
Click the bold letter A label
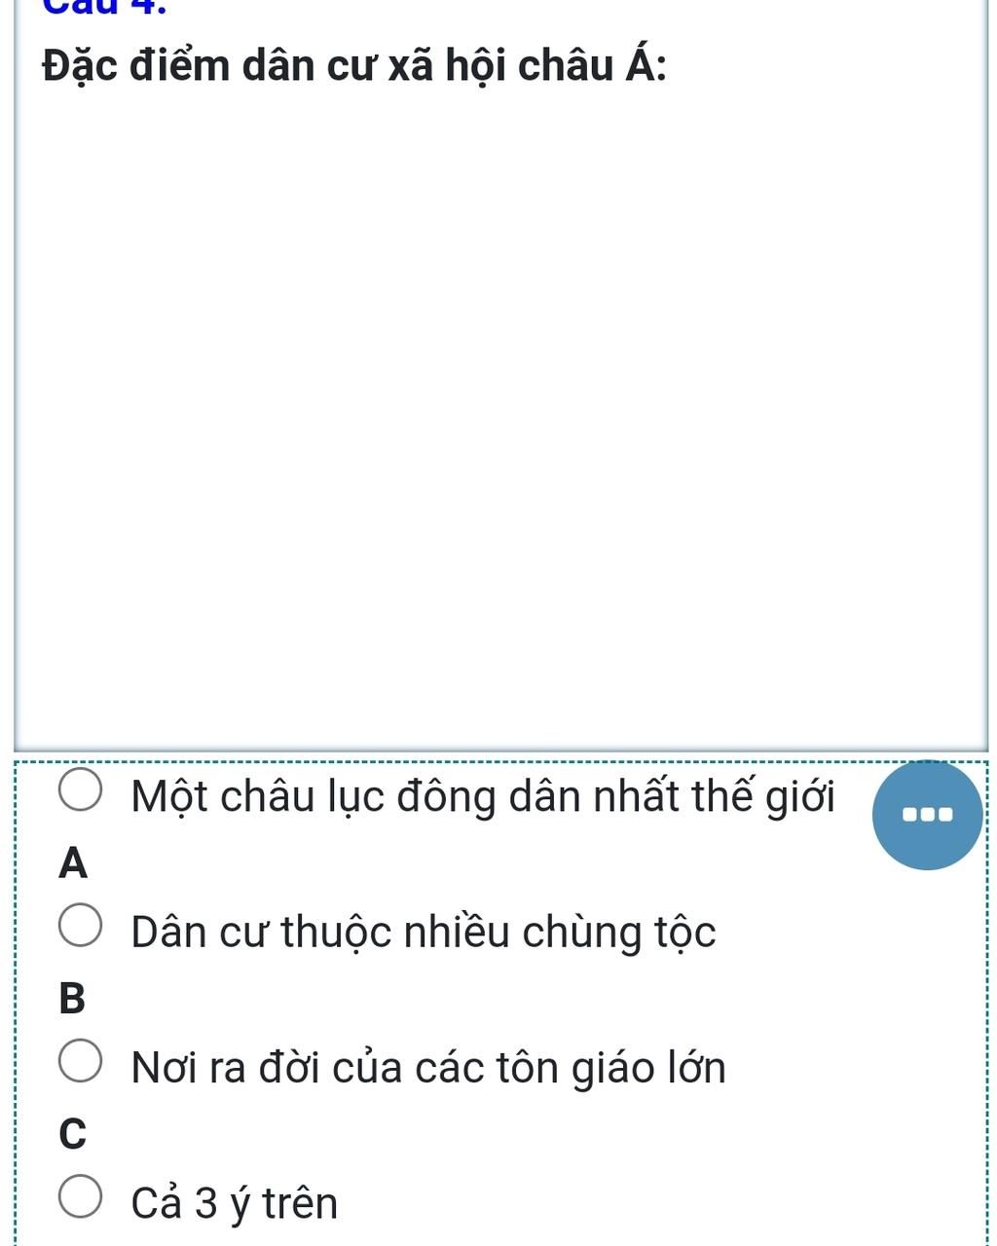click(73, 863)
